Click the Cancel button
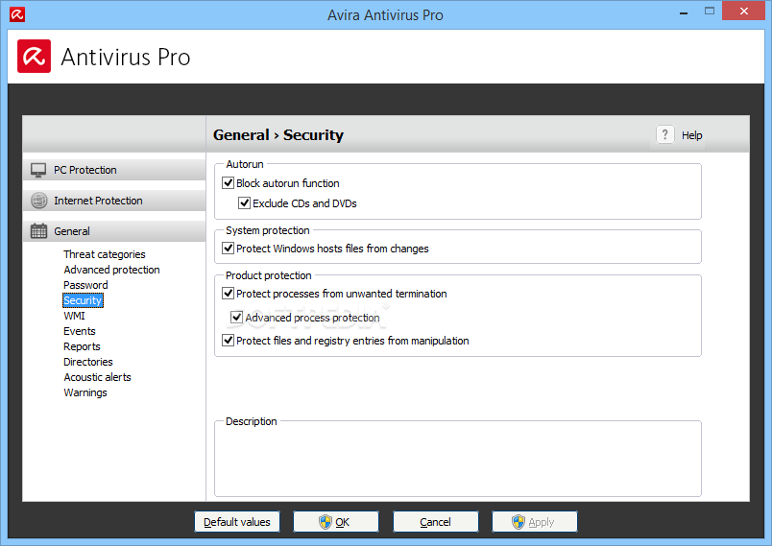 (435, 522)
